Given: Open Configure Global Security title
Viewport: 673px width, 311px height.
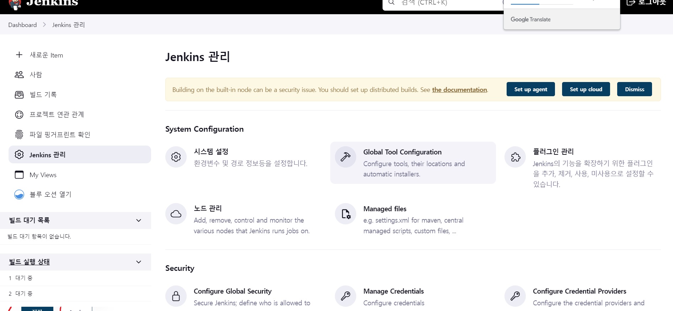Looking at the screenshot, I should point(233,291).
